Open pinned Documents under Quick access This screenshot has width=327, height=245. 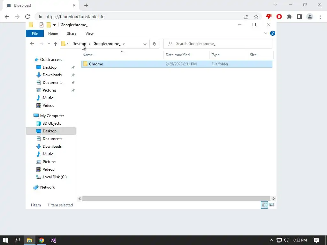(53, 83)
